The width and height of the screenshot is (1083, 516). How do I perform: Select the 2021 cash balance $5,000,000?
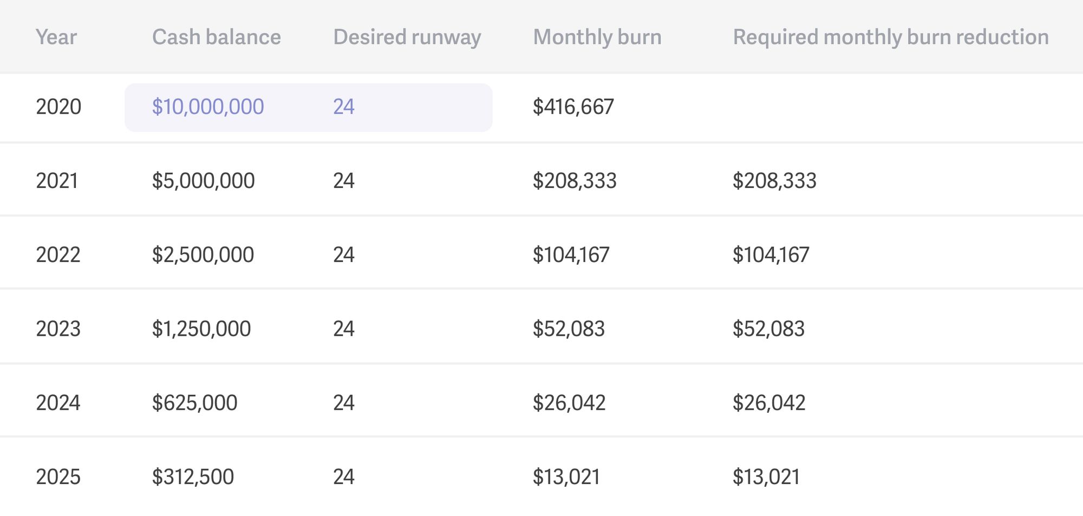pos(203,181)
